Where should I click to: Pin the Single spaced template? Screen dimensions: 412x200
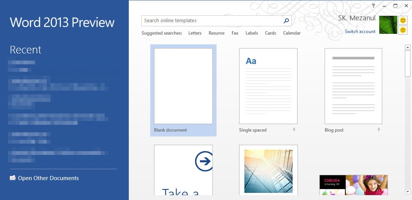point(294,130)
